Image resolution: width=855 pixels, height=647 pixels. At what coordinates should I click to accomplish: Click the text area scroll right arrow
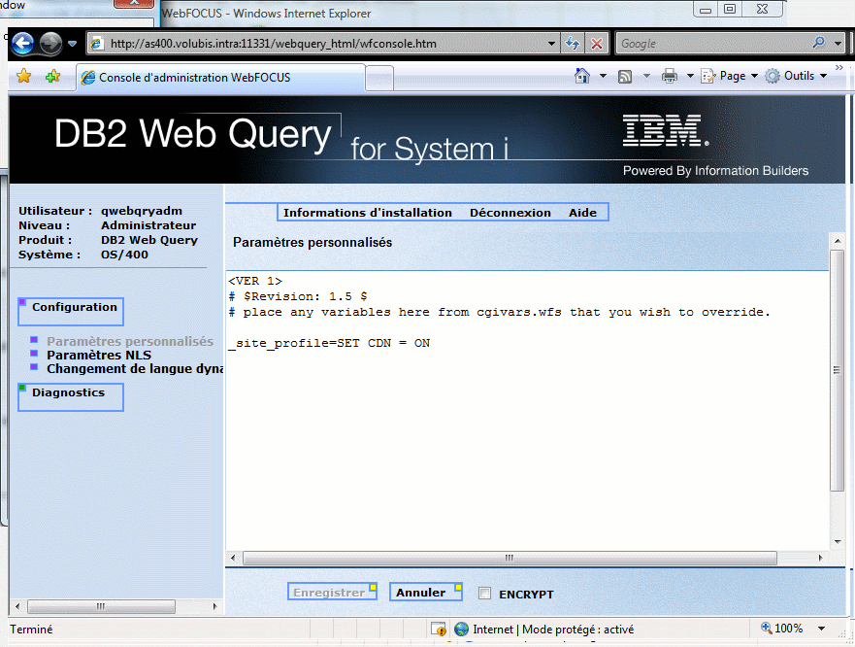point(821,558)
